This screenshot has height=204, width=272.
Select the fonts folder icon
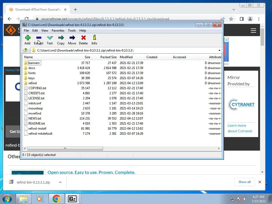click(x=26, y=73)
